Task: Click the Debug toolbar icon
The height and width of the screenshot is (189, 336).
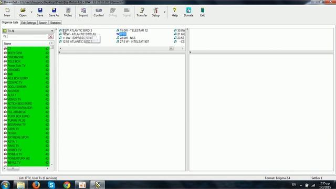Action: coord(112,12)
